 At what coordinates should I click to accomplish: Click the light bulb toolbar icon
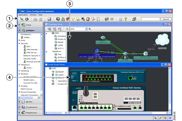78,19
